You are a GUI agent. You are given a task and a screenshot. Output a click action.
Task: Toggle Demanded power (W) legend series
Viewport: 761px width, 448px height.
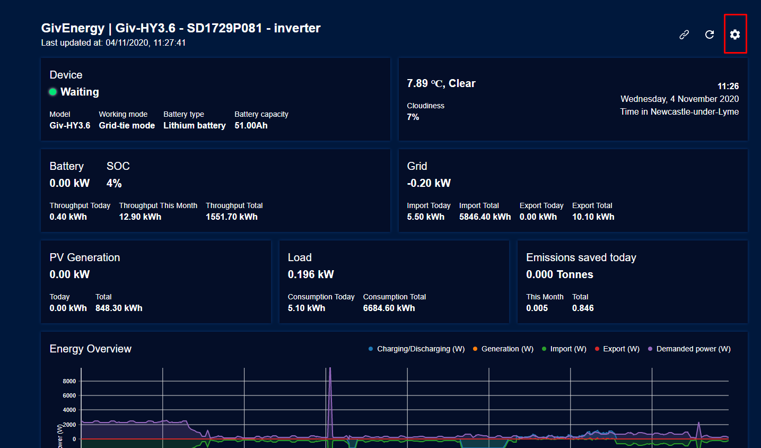689,349
